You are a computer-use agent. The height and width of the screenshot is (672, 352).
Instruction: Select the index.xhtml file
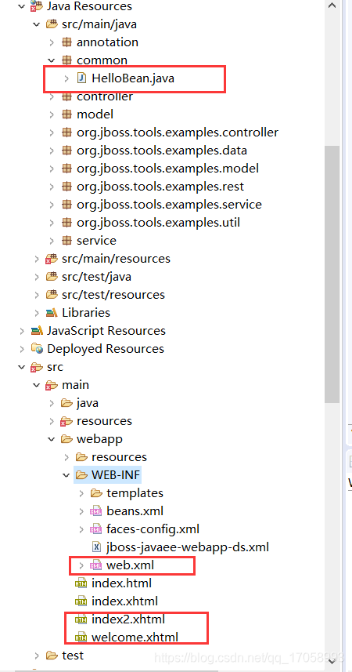click(125, 601)
